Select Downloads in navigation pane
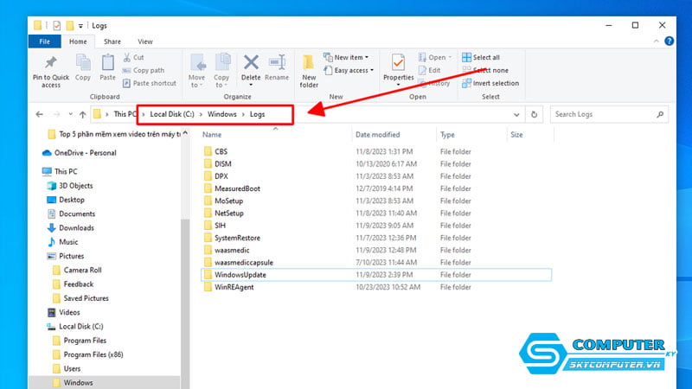The image size is (692, 389). [x=76, y=228]
